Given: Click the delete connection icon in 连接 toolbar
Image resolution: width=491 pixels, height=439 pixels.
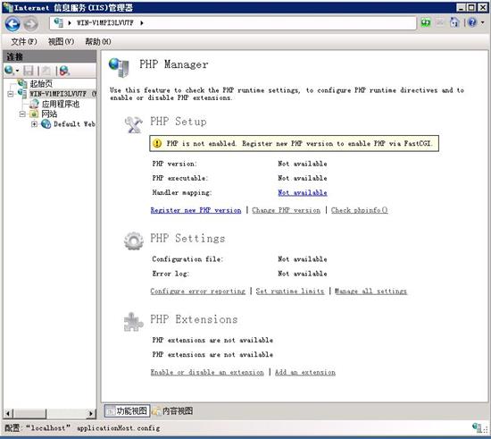Looking at the screenshot, I should pyautogui.click(x=64, y=71).
